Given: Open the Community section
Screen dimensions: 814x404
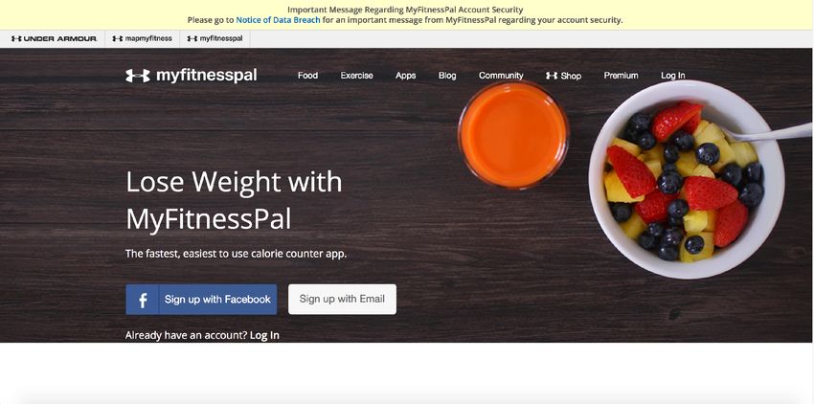Looking at the screenshot, I should pyautogui.click(x=501, y=76).
